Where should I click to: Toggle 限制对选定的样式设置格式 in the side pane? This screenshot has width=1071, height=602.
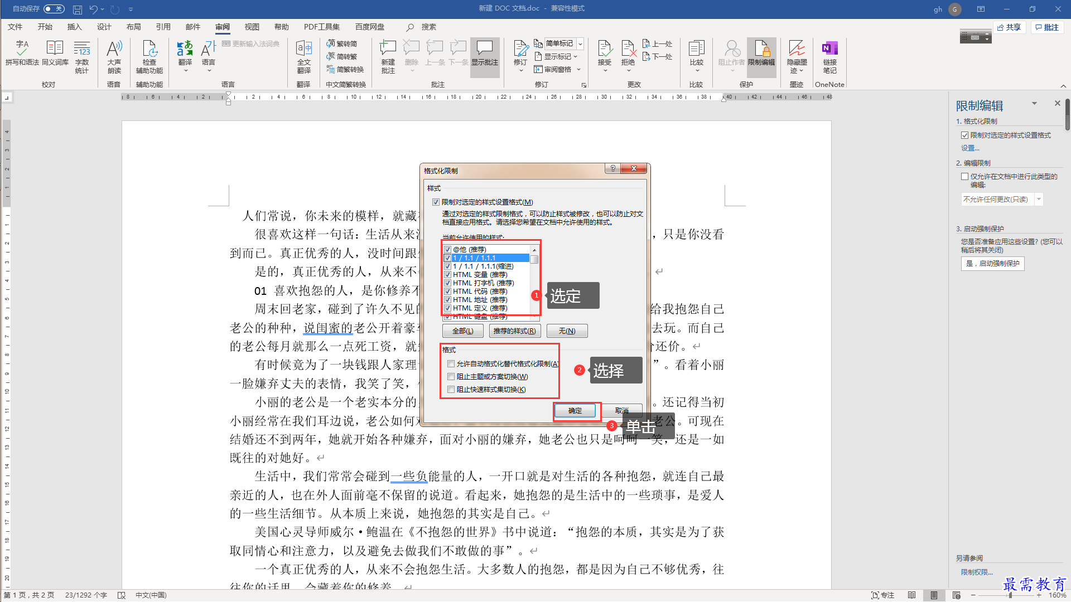tap(964, 135)
